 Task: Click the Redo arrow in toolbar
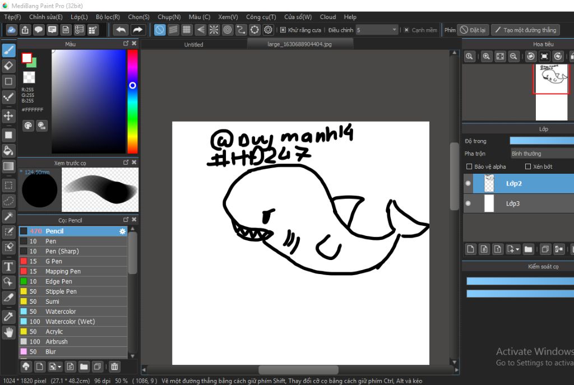tap(137, 30)
